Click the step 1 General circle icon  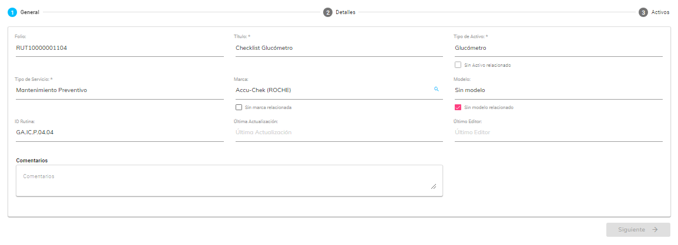click(x=12, y=12)
